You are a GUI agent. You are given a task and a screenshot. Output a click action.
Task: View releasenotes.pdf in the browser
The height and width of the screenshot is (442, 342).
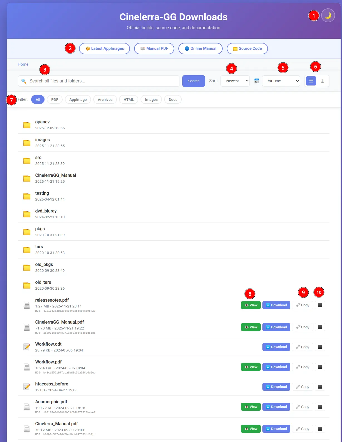(251, 305)
